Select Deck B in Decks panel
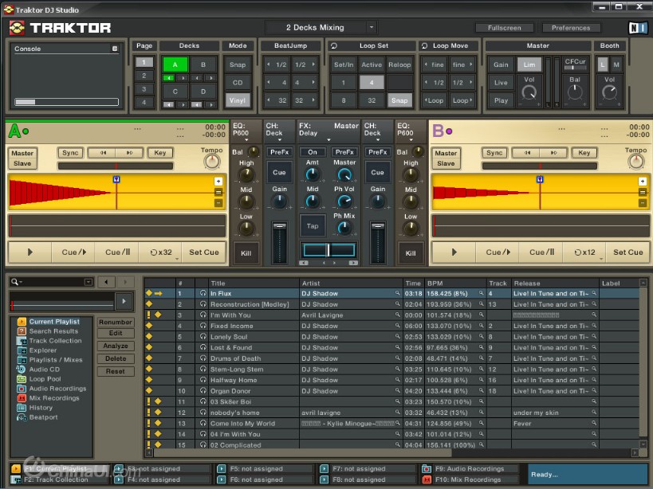This screenshot has width=653, height=489. point(203,65)
